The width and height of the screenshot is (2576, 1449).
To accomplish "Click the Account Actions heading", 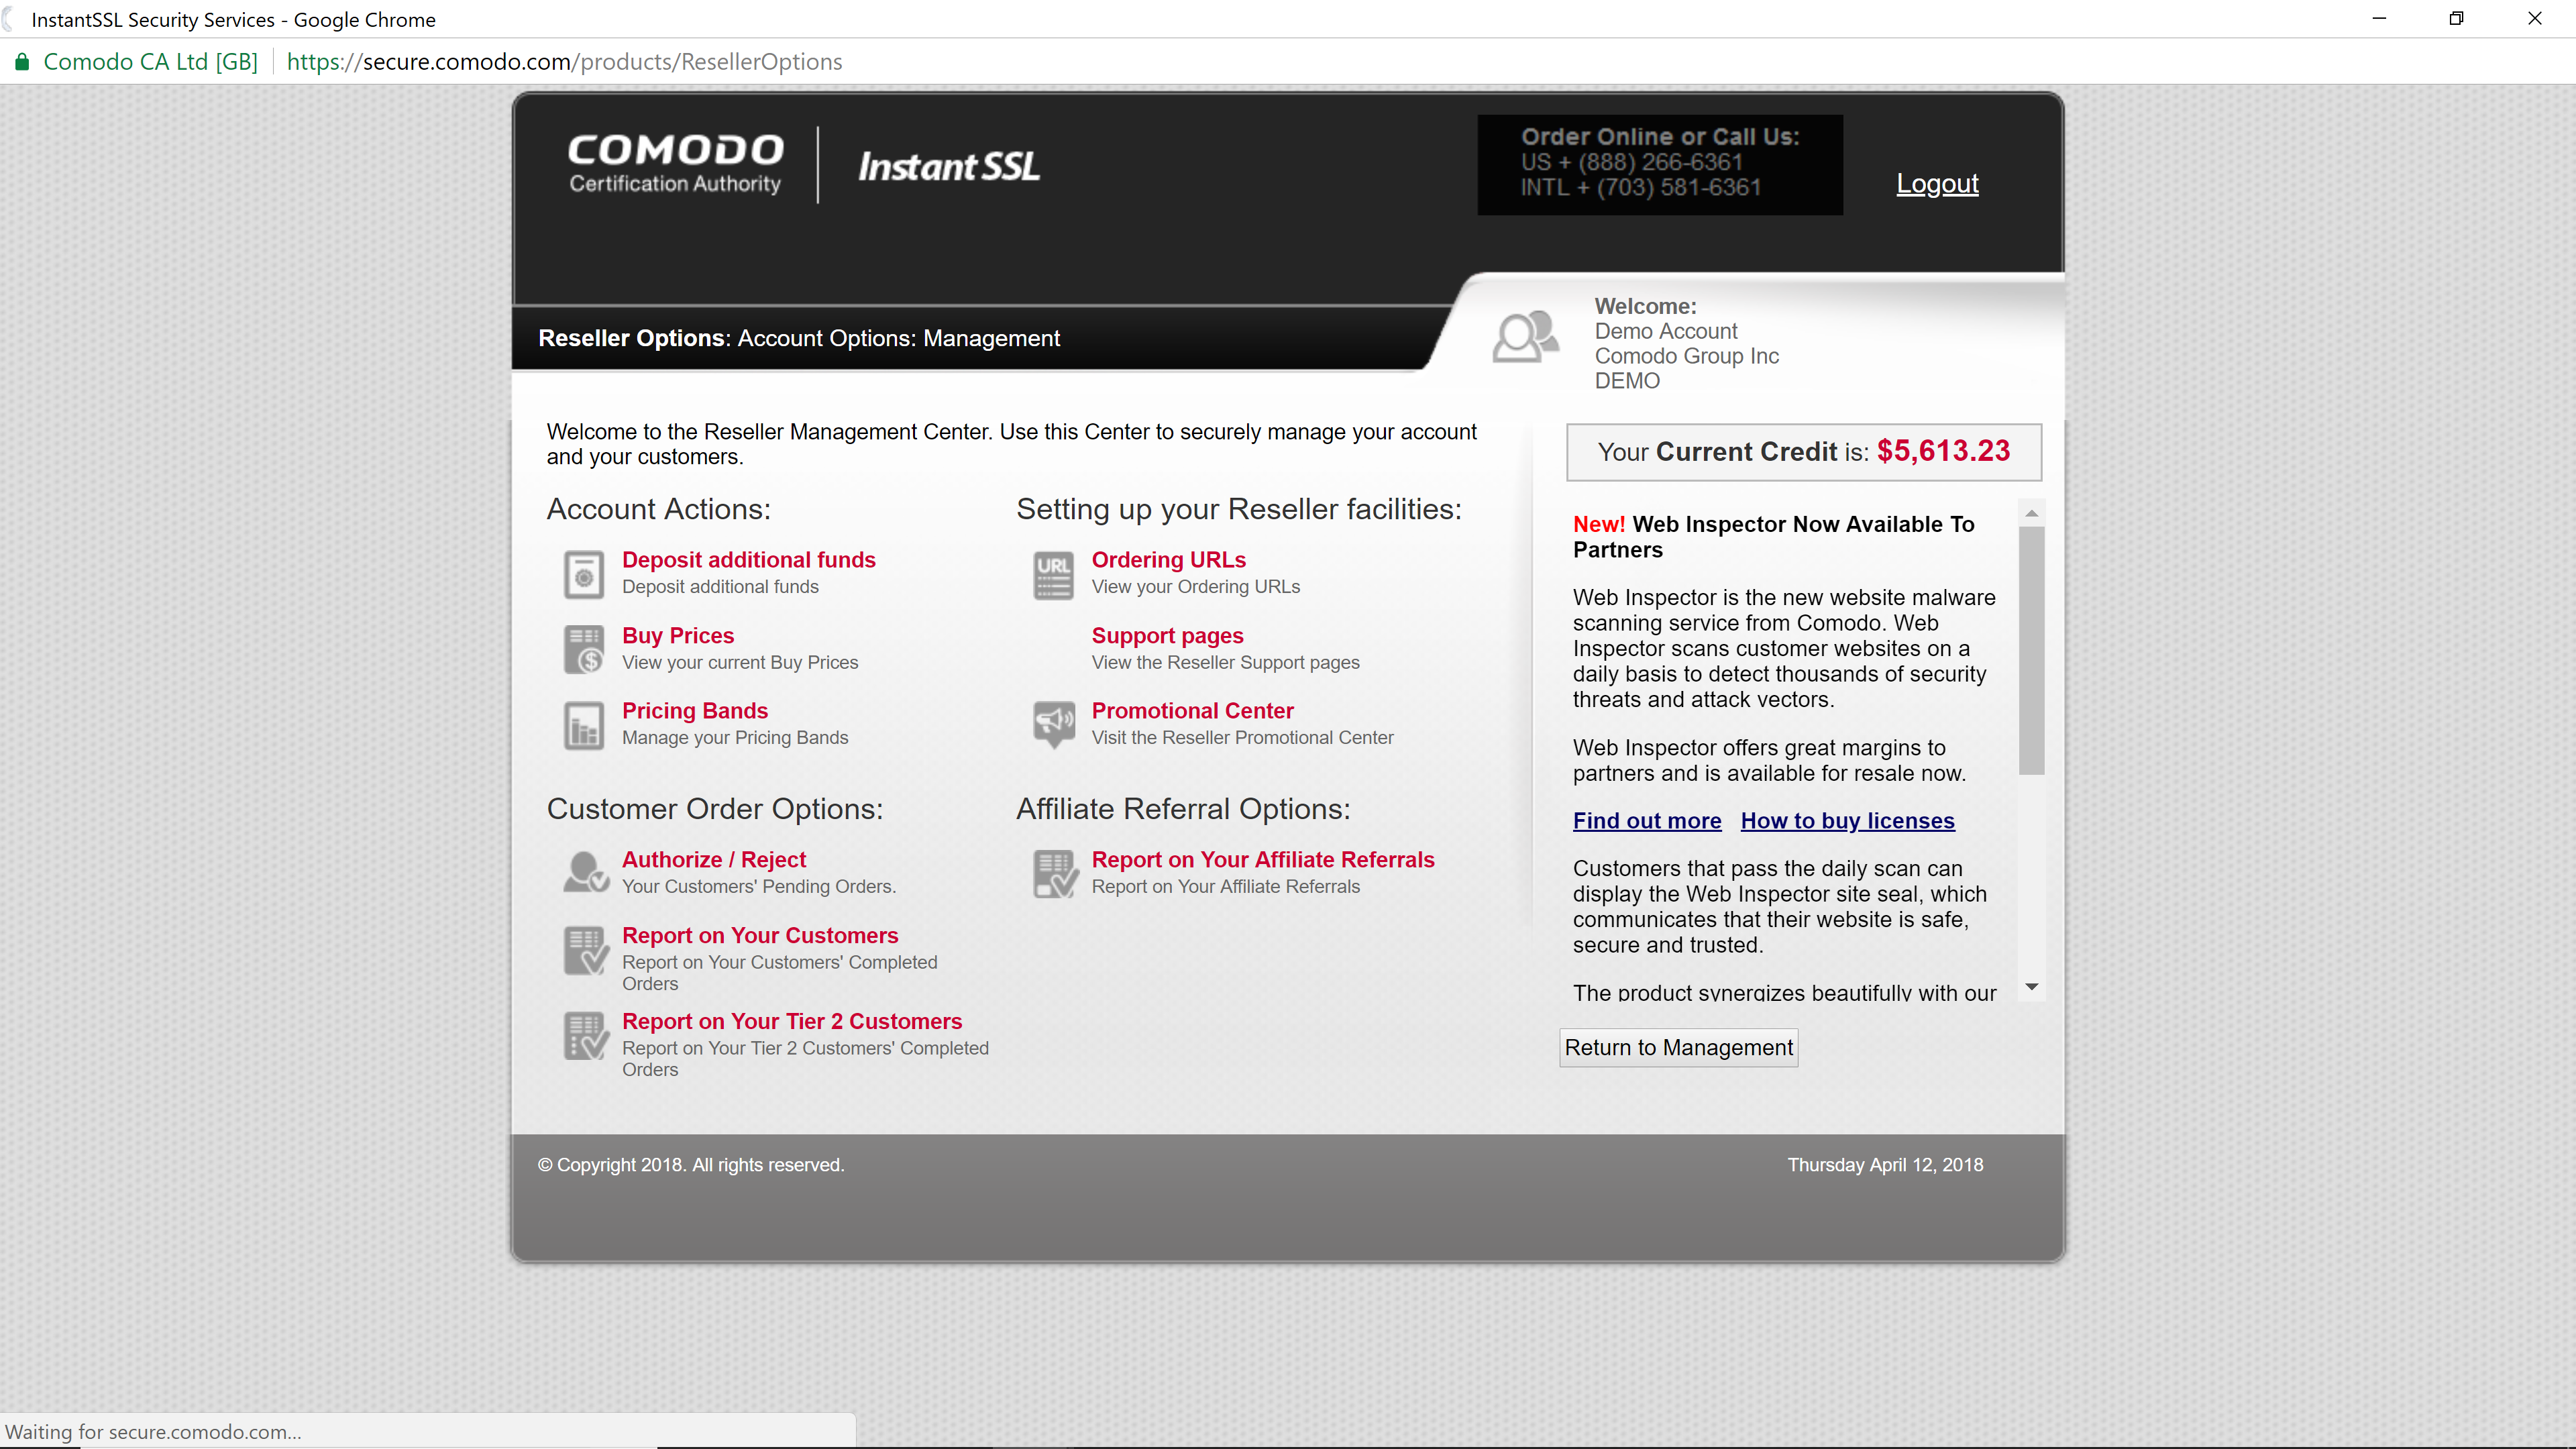I will tap(658, 510).
